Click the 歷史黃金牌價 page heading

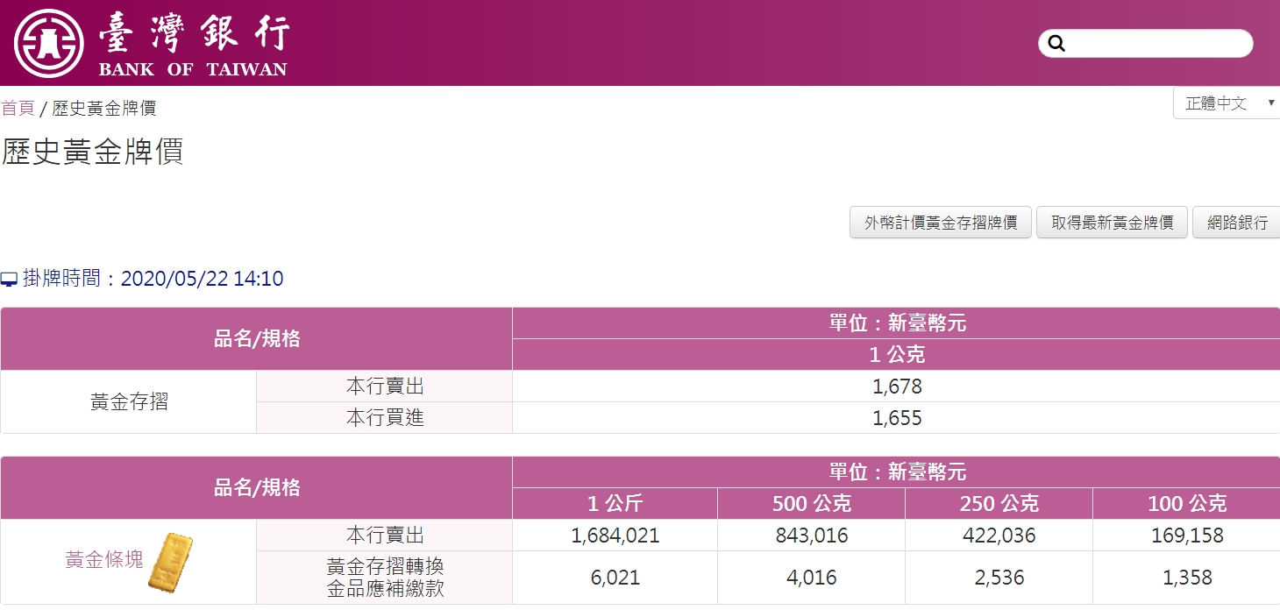(92, 152)
